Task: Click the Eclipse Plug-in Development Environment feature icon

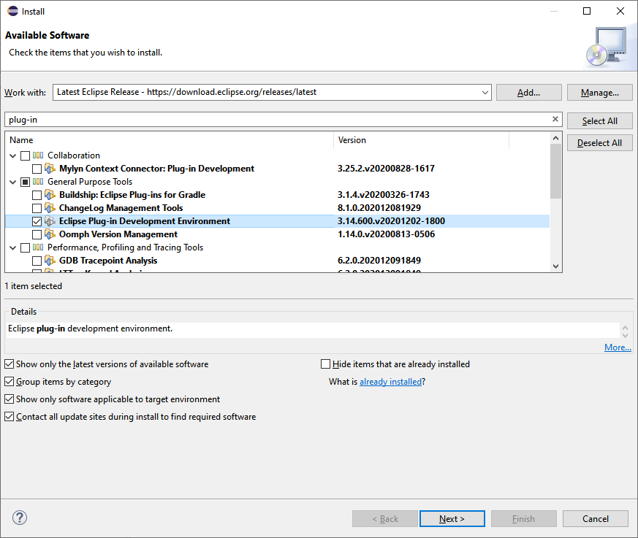Action: coord(50,221)
